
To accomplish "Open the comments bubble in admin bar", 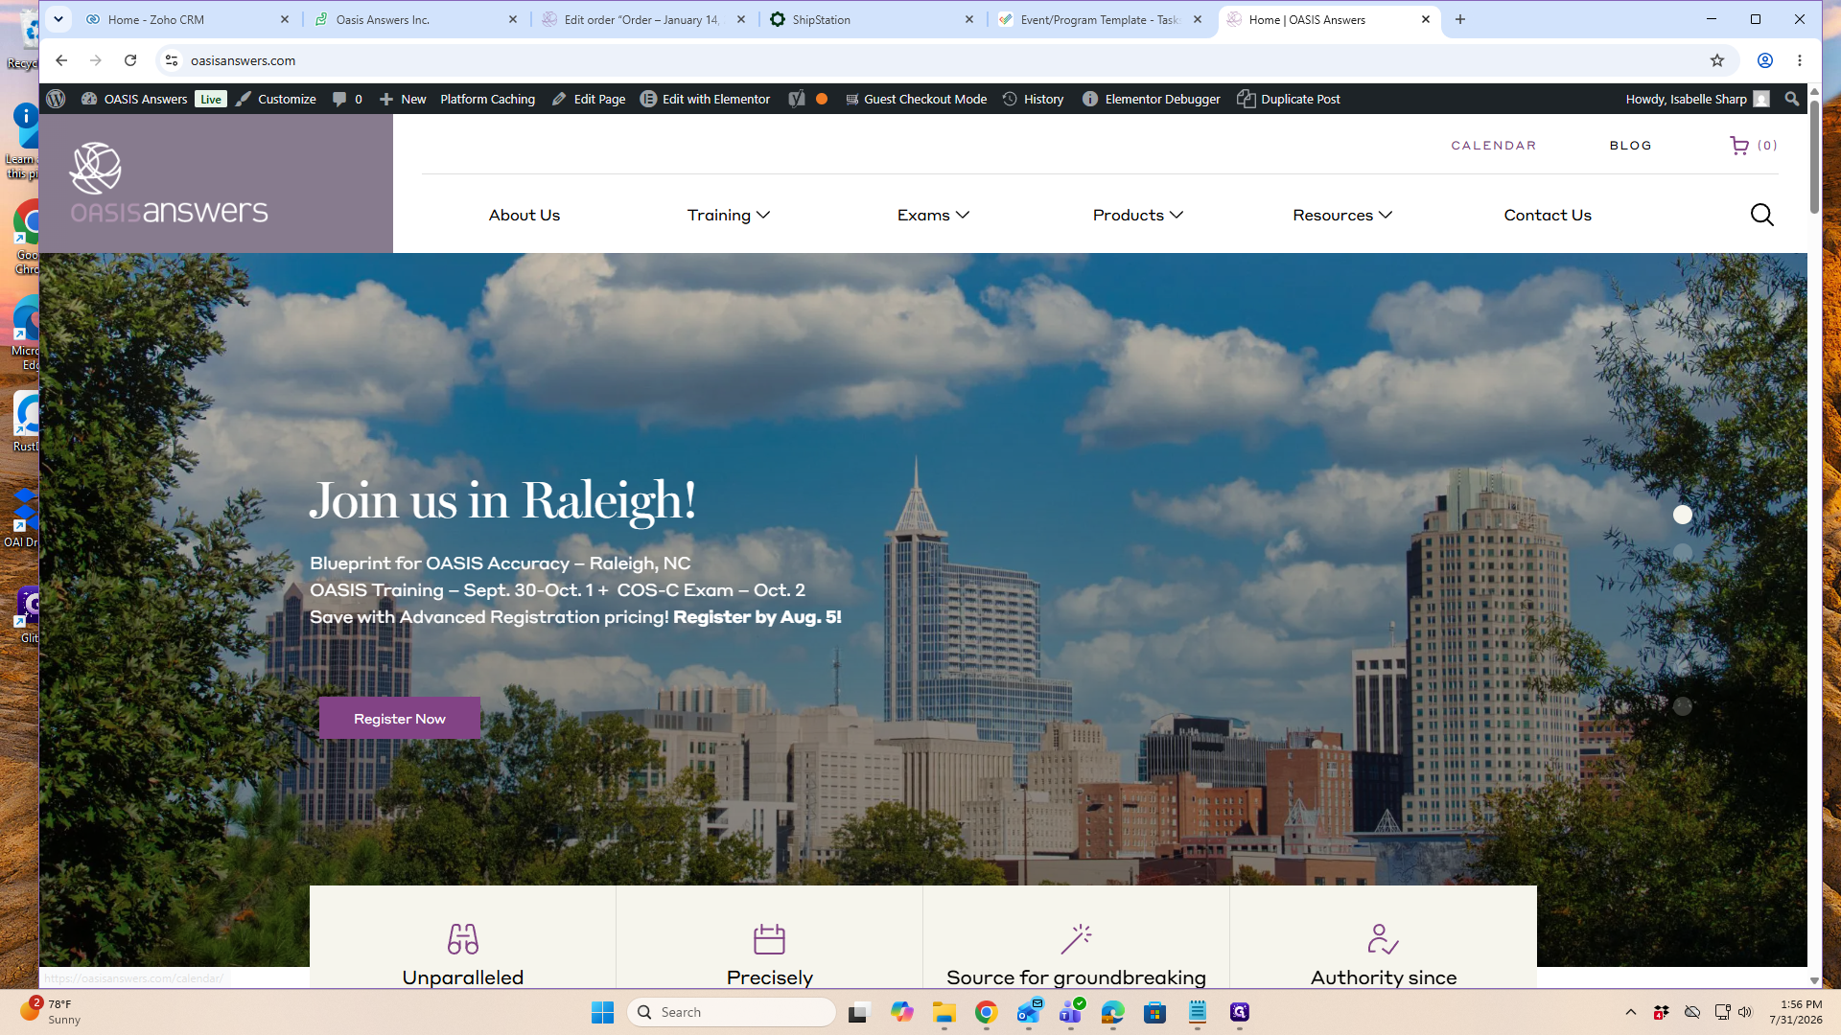I will pos(346,99).
